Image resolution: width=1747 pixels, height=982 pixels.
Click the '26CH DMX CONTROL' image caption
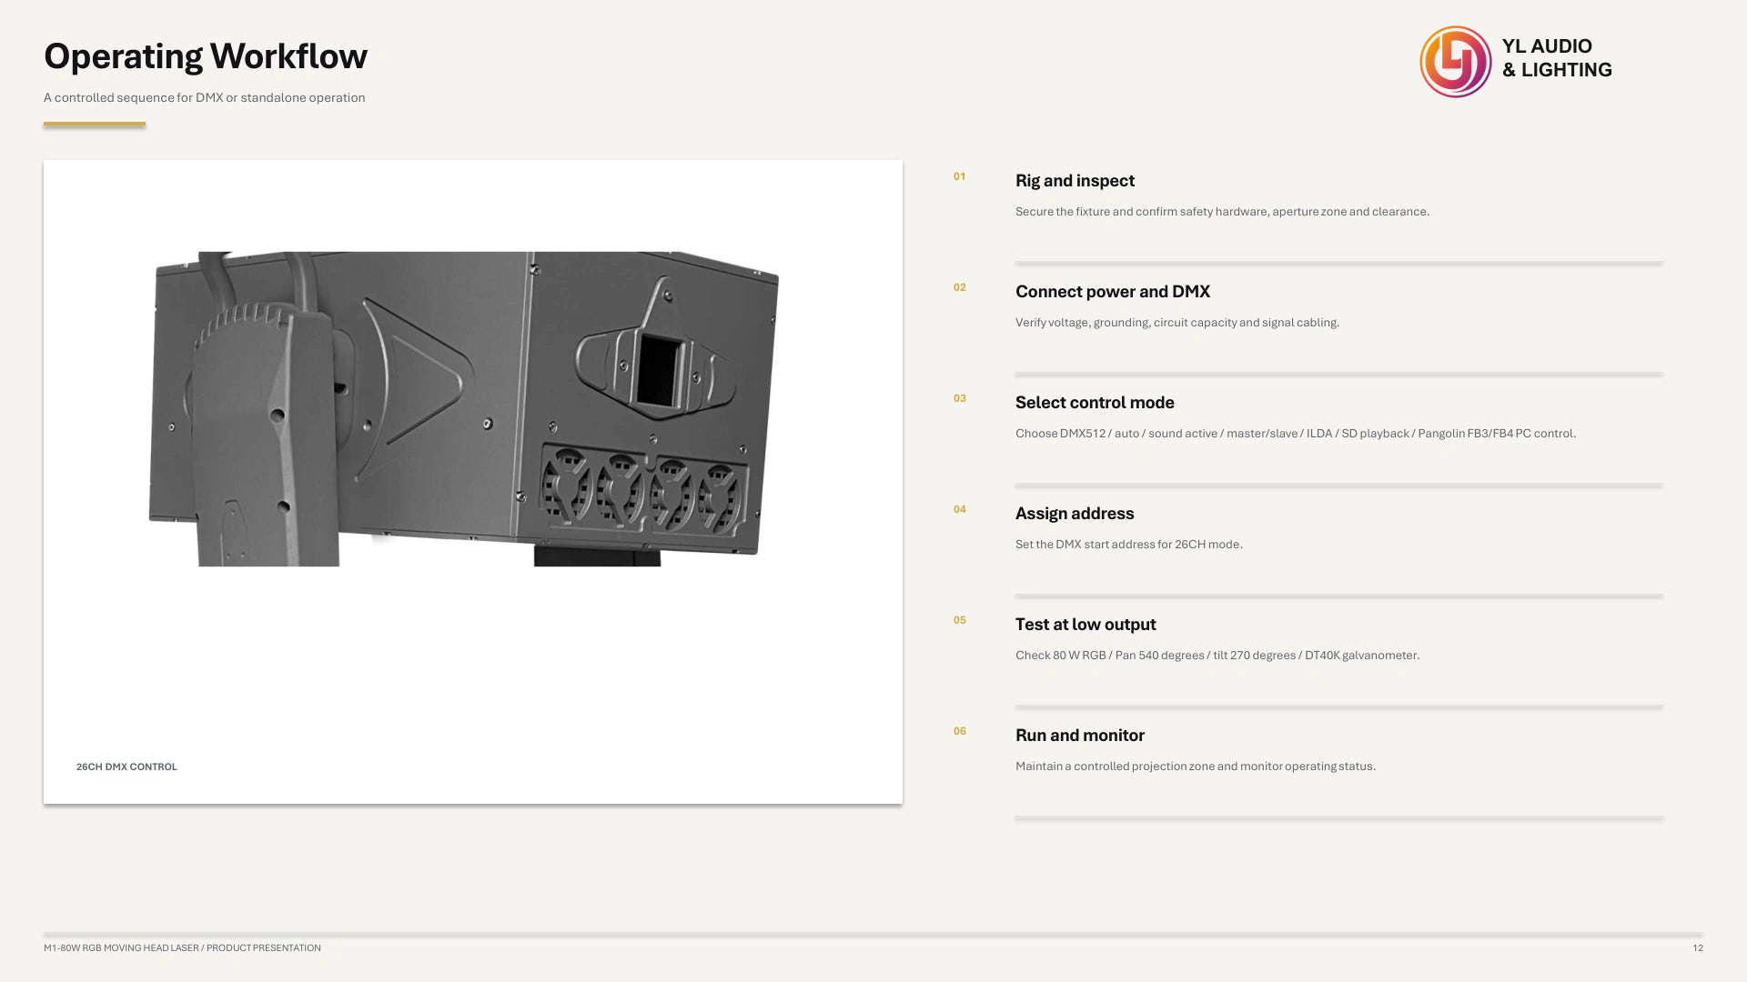click(x=126, y=767)
